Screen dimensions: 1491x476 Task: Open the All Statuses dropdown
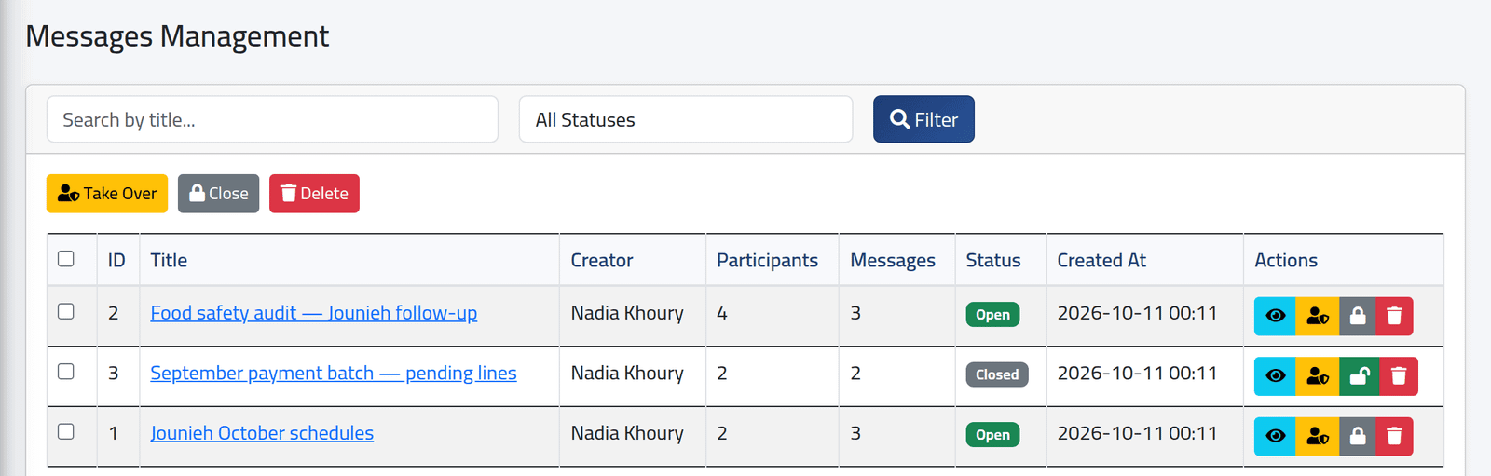pyautogui.click(x=686, y=119)
